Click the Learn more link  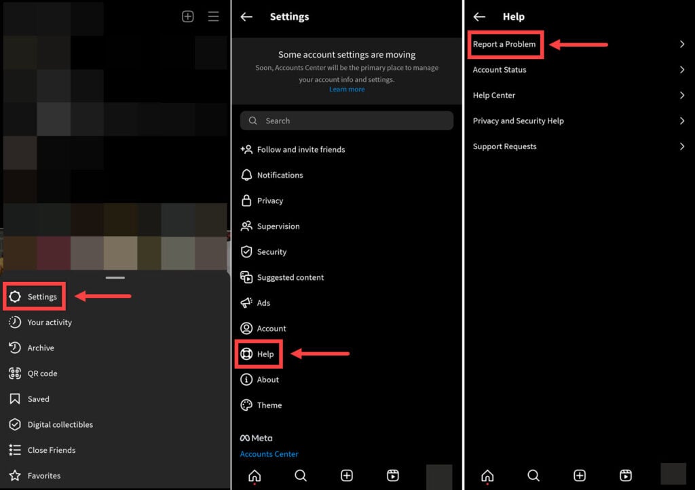(x=347, y=89)
